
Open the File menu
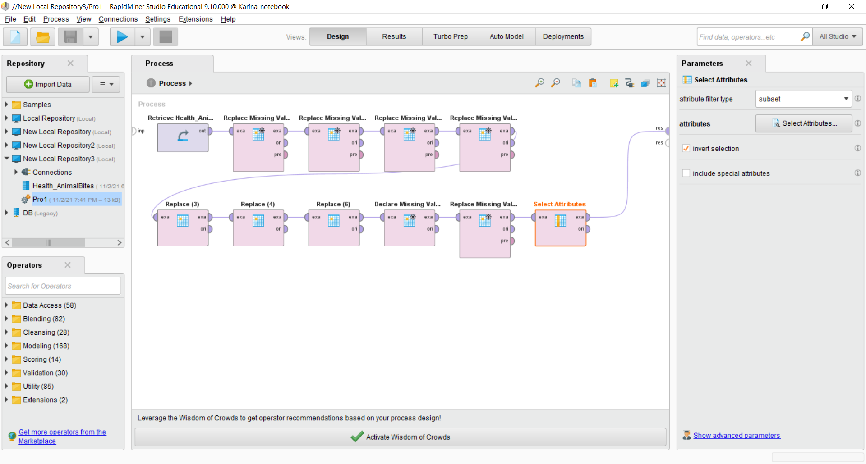(10, 19)
